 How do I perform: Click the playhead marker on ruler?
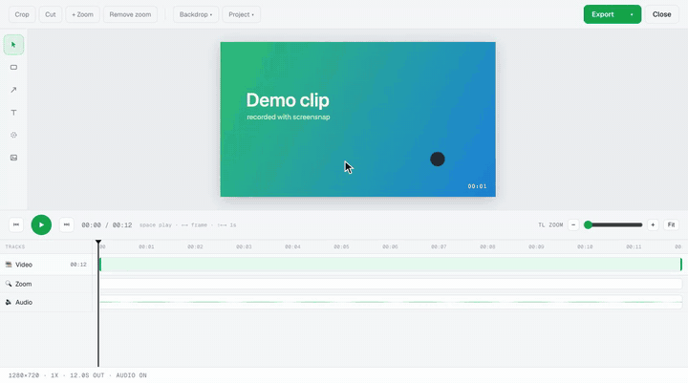98,243
